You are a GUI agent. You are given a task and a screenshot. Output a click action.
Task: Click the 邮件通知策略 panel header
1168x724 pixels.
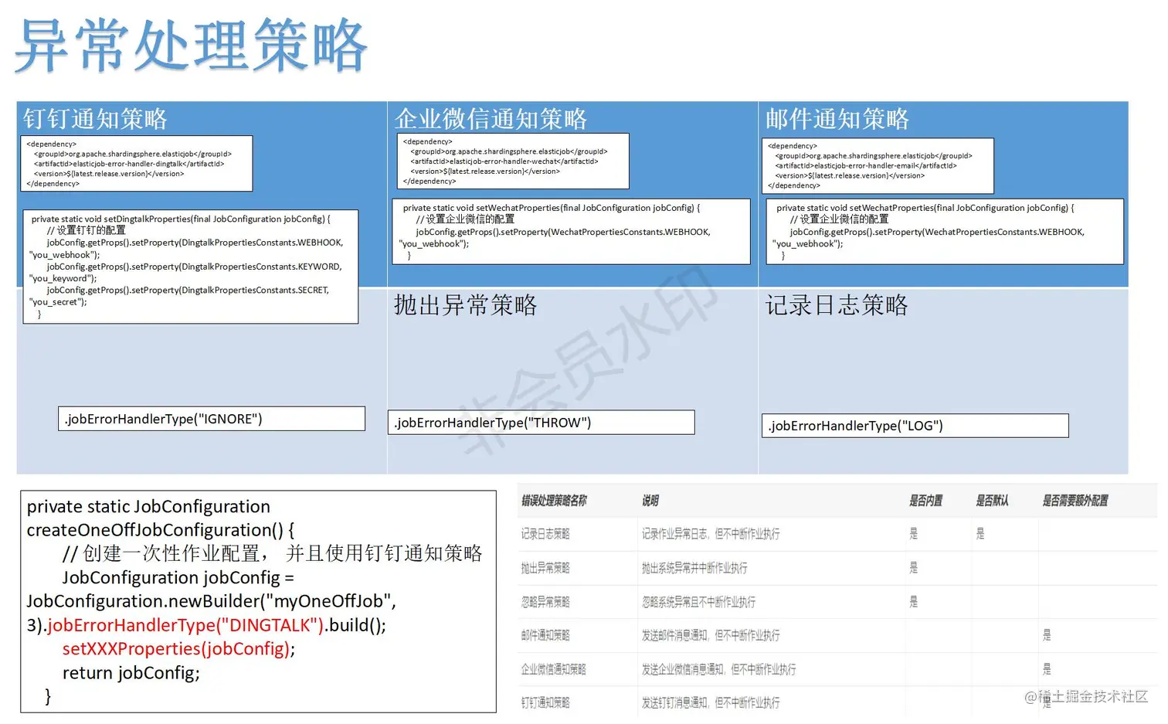(837, 119)
